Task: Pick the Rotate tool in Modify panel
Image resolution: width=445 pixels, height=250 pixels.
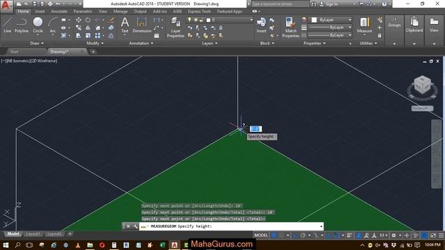Action: pyautogui.click(x=88, y=20)
